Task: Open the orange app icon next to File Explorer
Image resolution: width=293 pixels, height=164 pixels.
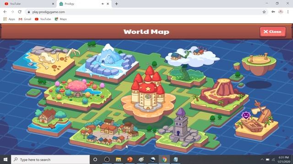Action: point(130,159)
